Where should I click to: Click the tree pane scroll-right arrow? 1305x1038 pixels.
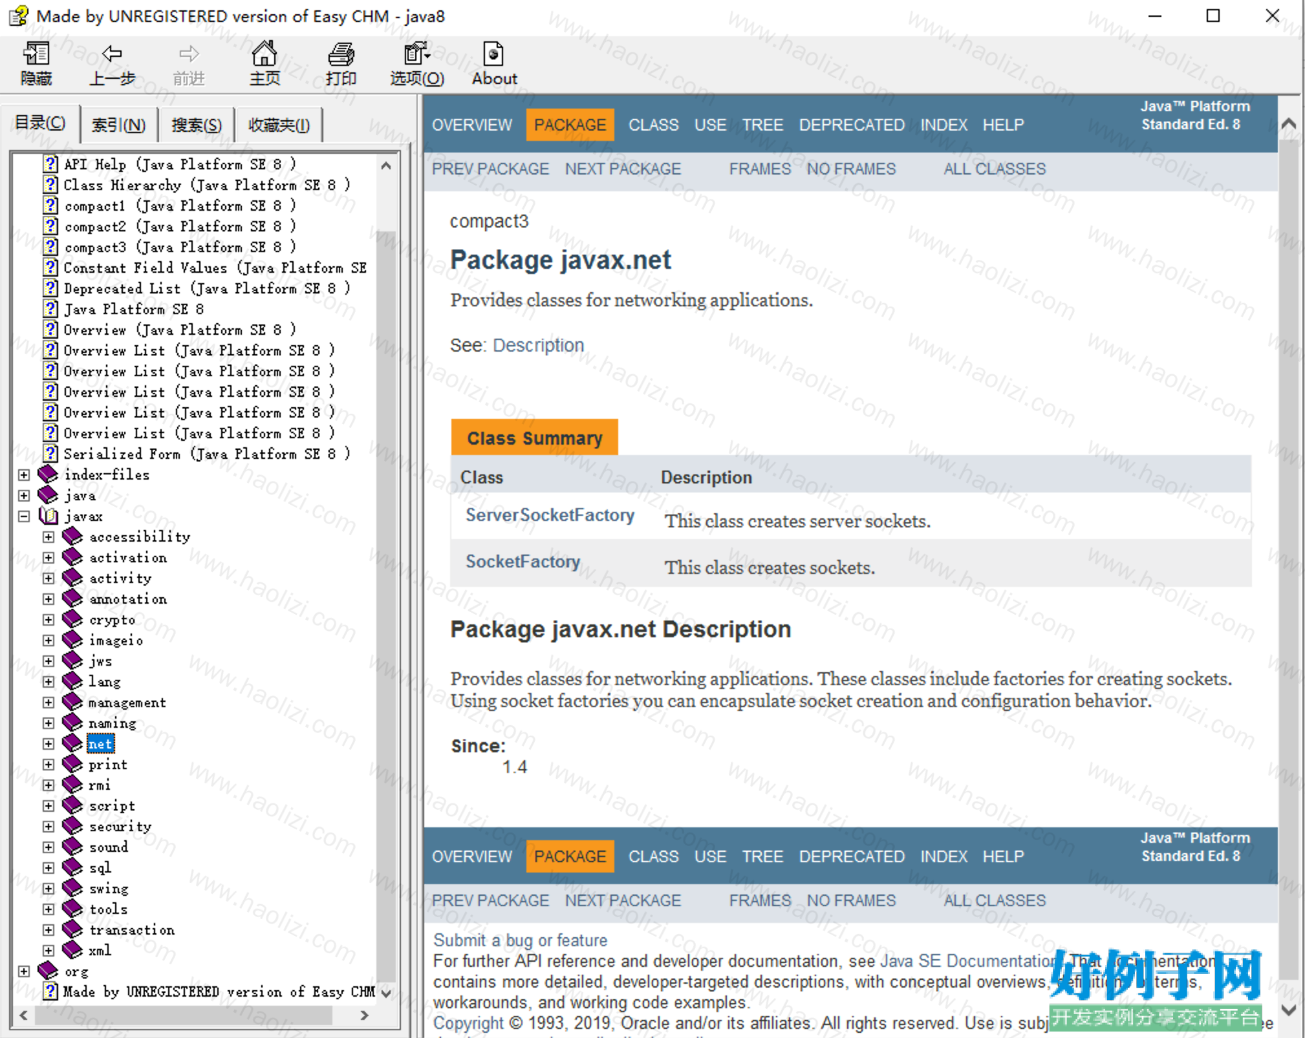(x=365, y=1015)
